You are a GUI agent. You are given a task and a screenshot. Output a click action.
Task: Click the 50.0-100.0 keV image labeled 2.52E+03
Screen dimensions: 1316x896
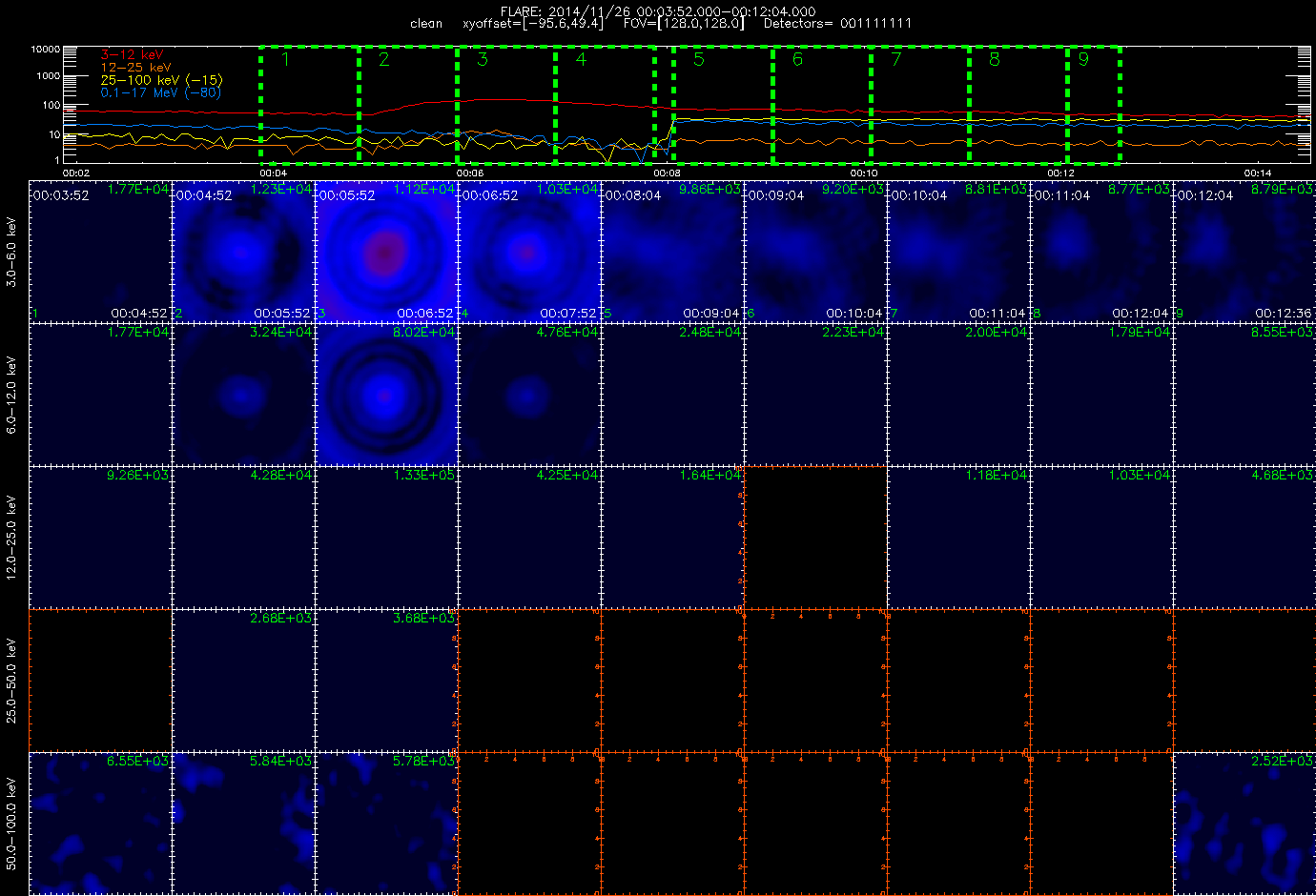pos(1244,824)
